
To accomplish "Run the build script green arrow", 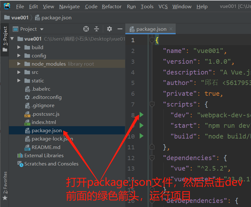I will point(141,136).
